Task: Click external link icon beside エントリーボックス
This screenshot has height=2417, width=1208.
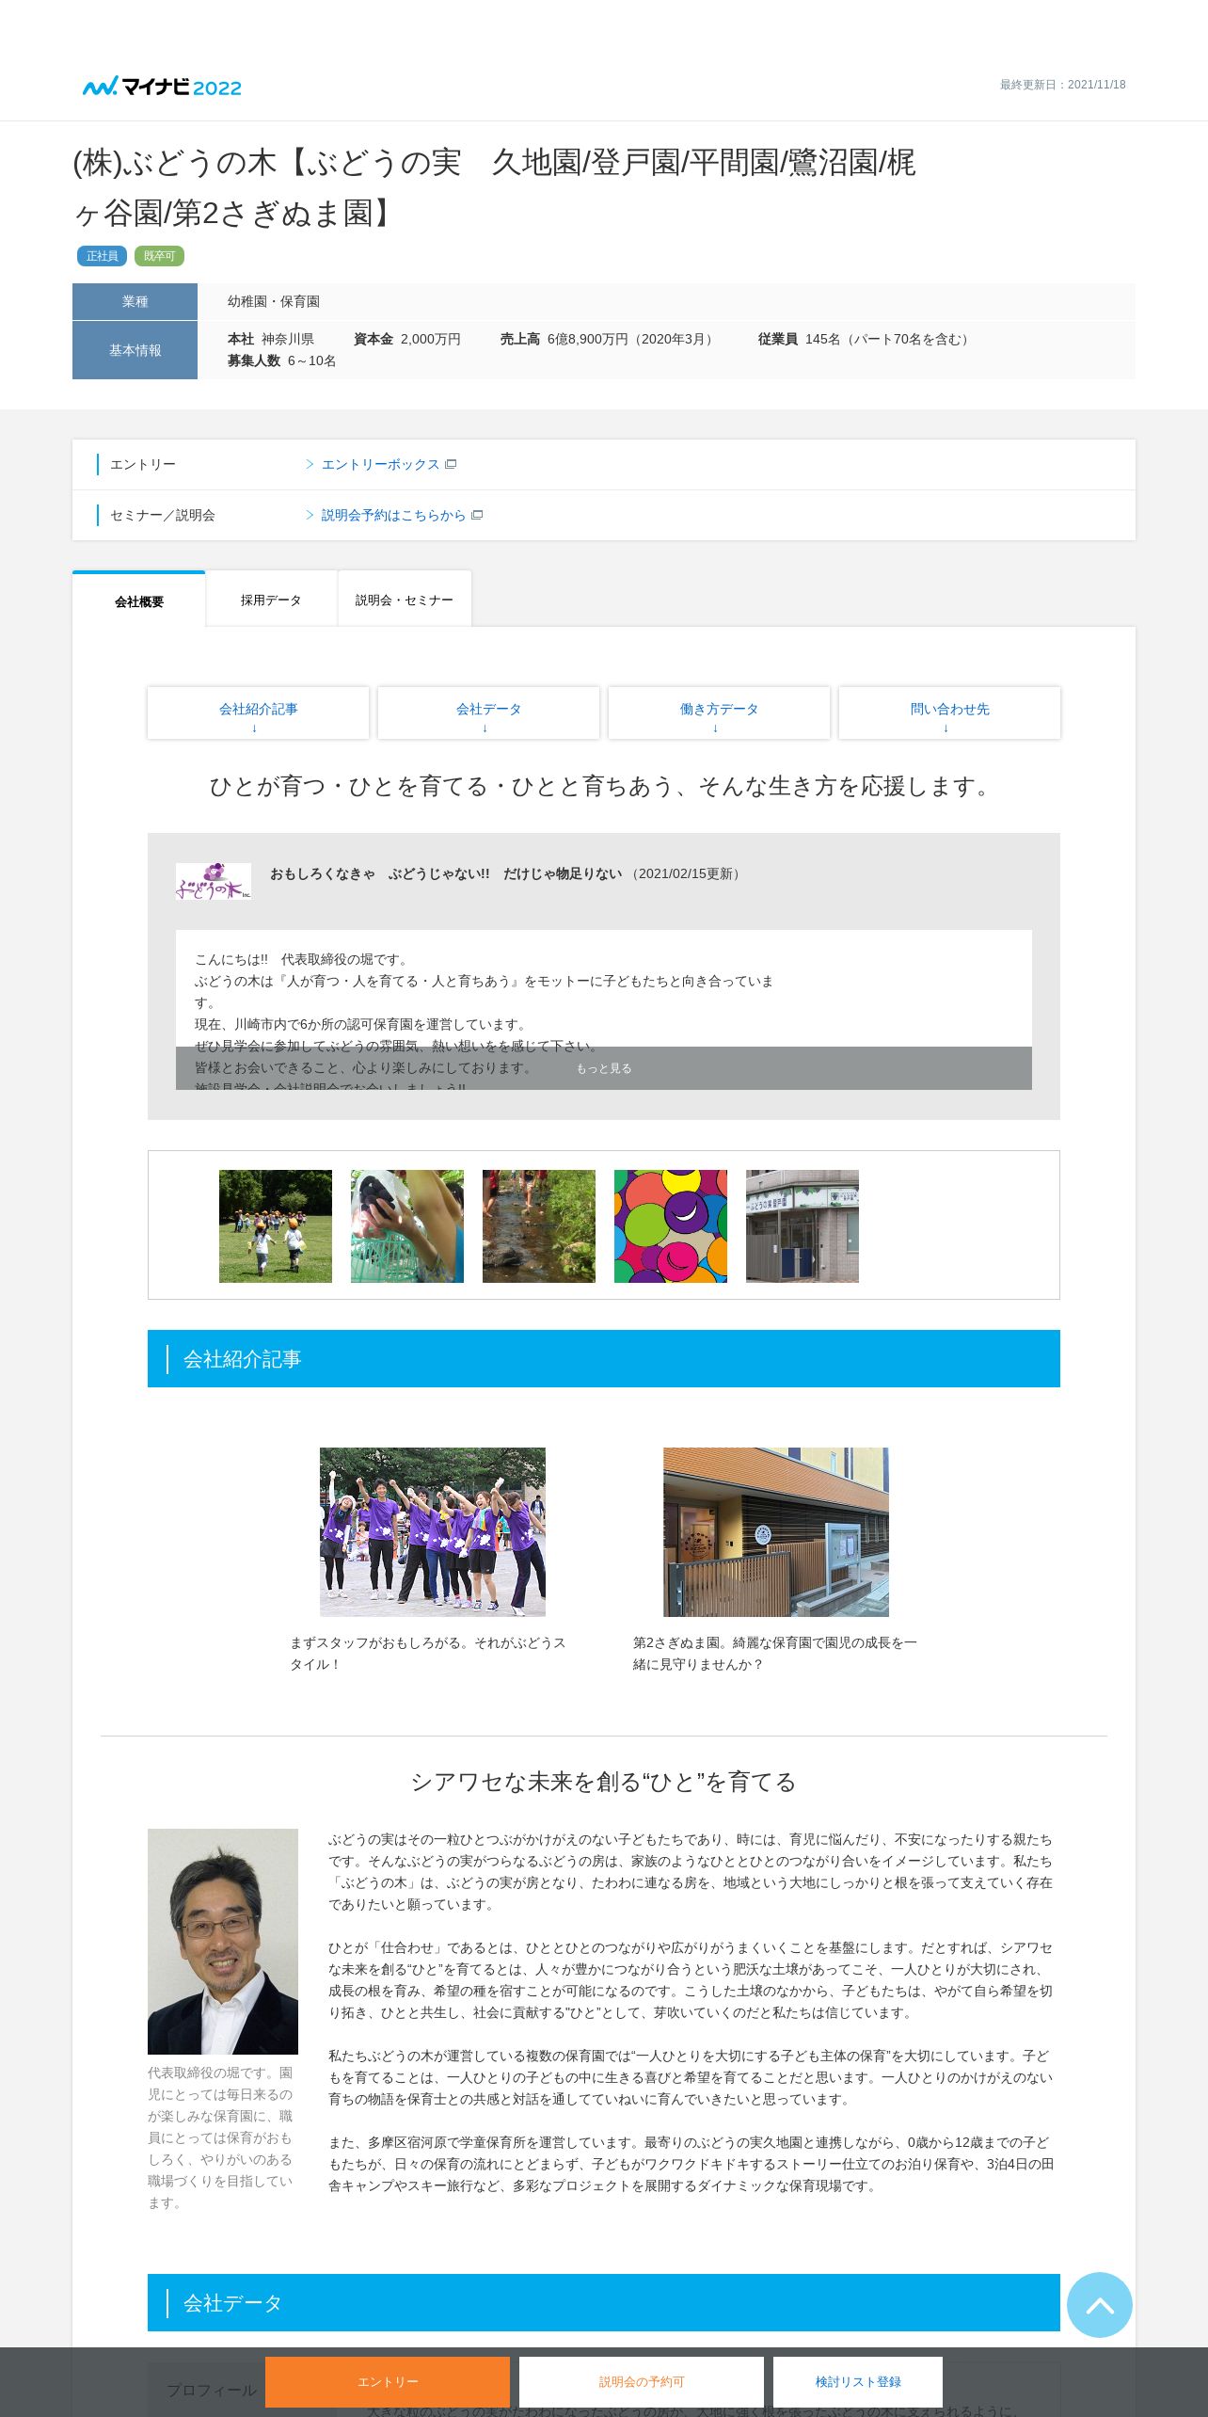Action: pyautogui.click(x=451, y=464)
